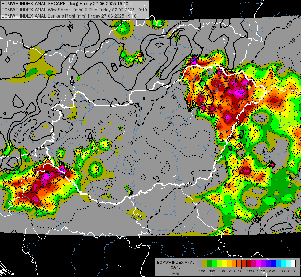The image size is (301, 277).
Task: Select the gray swatch in CAPE legend
Action: click(200, 263)
